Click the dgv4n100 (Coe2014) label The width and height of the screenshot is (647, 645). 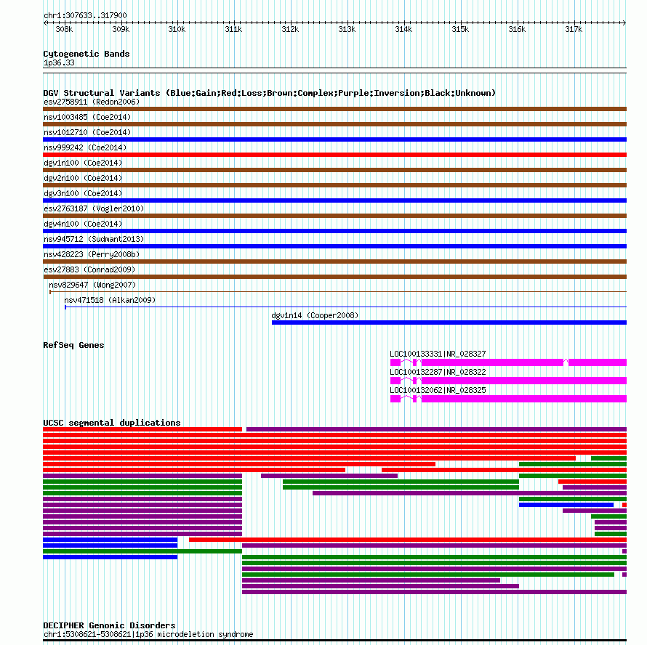point(83,224)
